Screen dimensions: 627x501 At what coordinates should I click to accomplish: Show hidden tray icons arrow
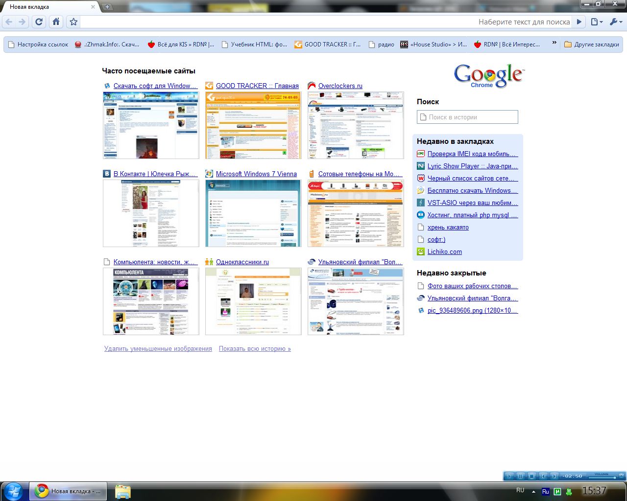[533, 491]
